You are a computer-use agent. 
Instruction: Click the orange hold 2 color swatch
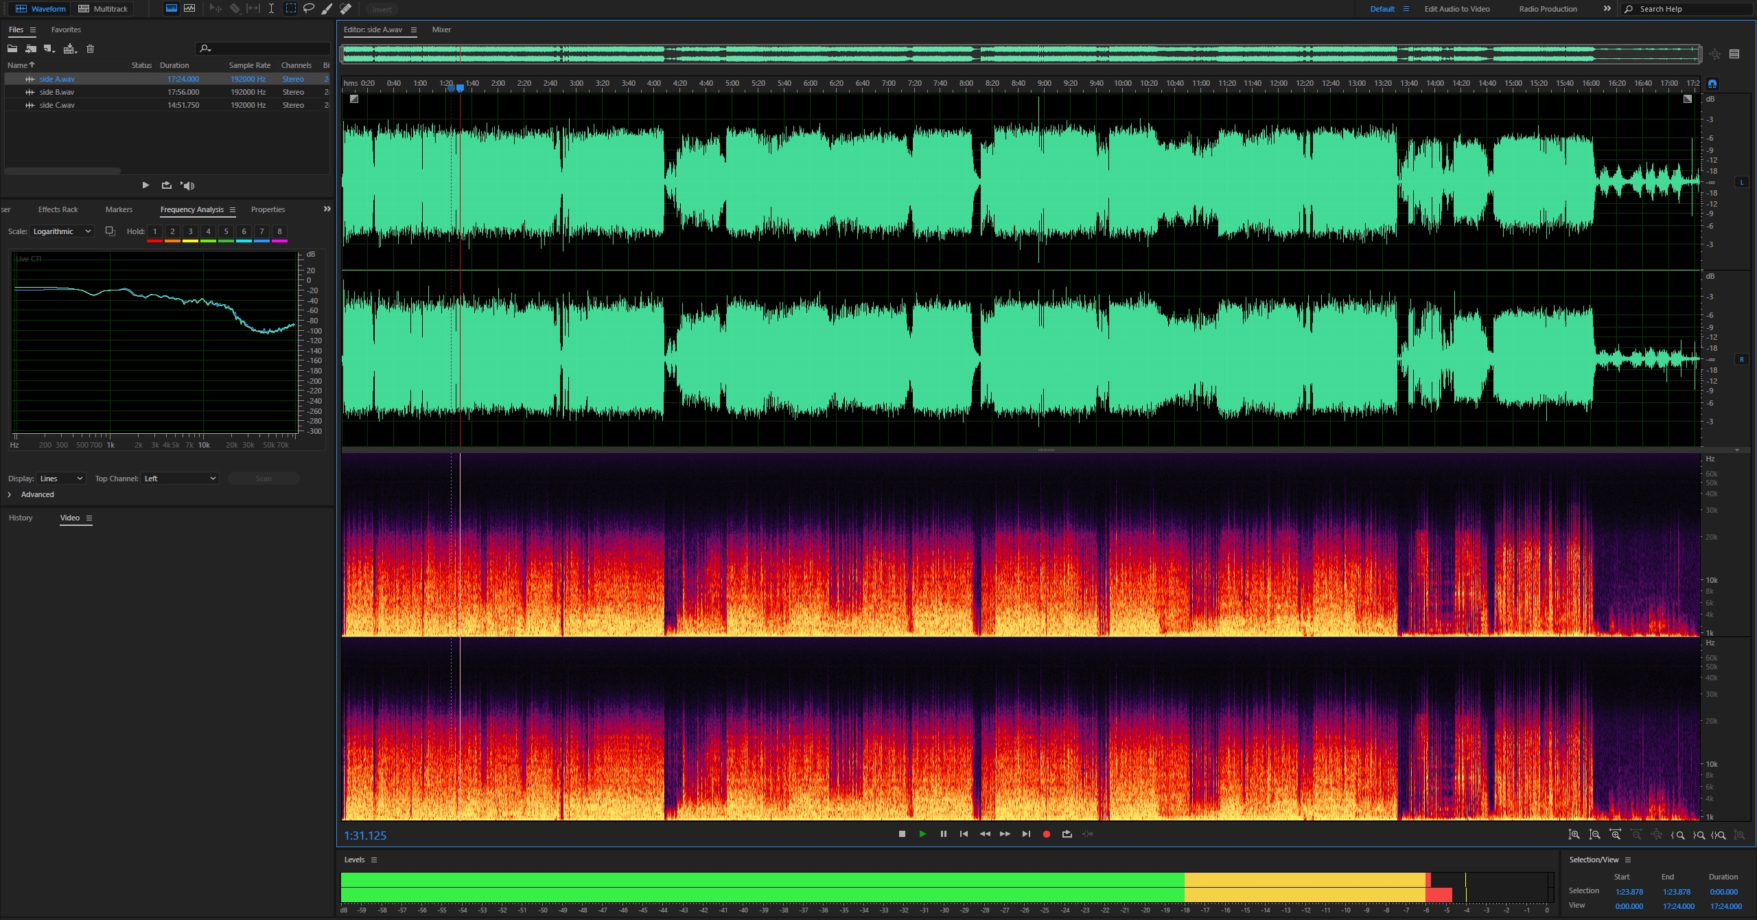(x=173, y=241)
